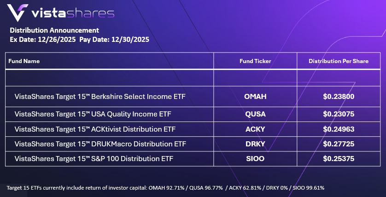Select the Fund Ticker column header
This screenshot has width=386, height=197.
pos(255,61)
